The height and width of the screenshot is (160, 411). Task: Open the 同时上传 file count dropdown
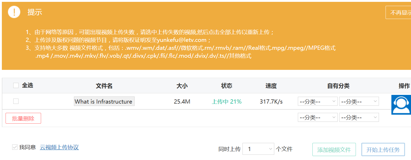[258, 149]
